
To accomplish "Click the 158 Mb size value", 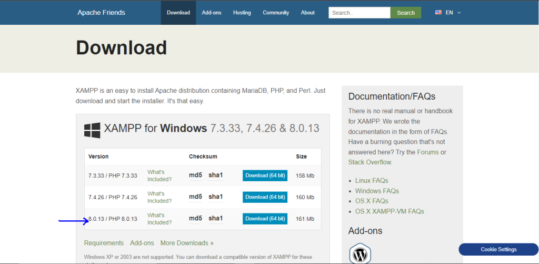I will click(305, 175).
